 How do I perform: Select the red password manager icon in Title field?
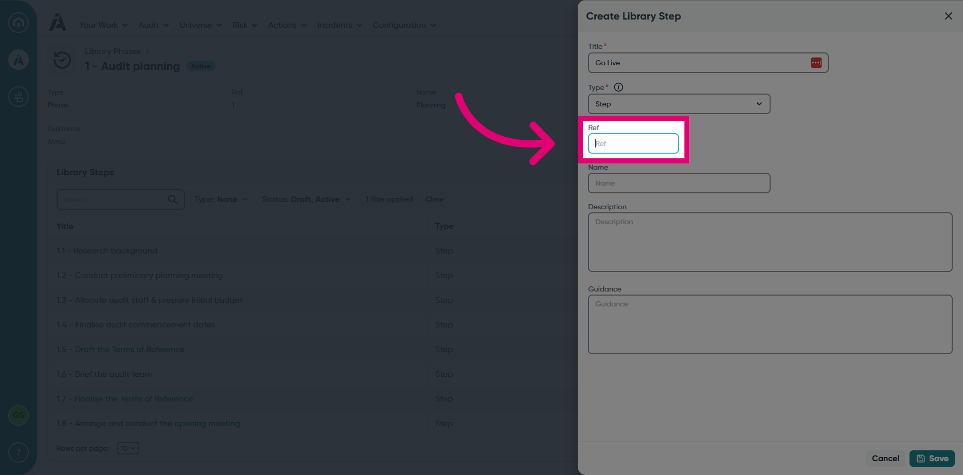[816, 63]
